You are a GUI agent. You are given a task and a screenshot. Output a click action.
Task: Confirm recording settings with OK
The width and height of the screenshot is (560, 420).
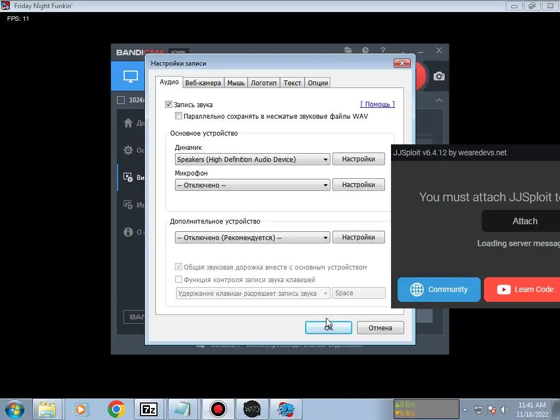[329, 328]
